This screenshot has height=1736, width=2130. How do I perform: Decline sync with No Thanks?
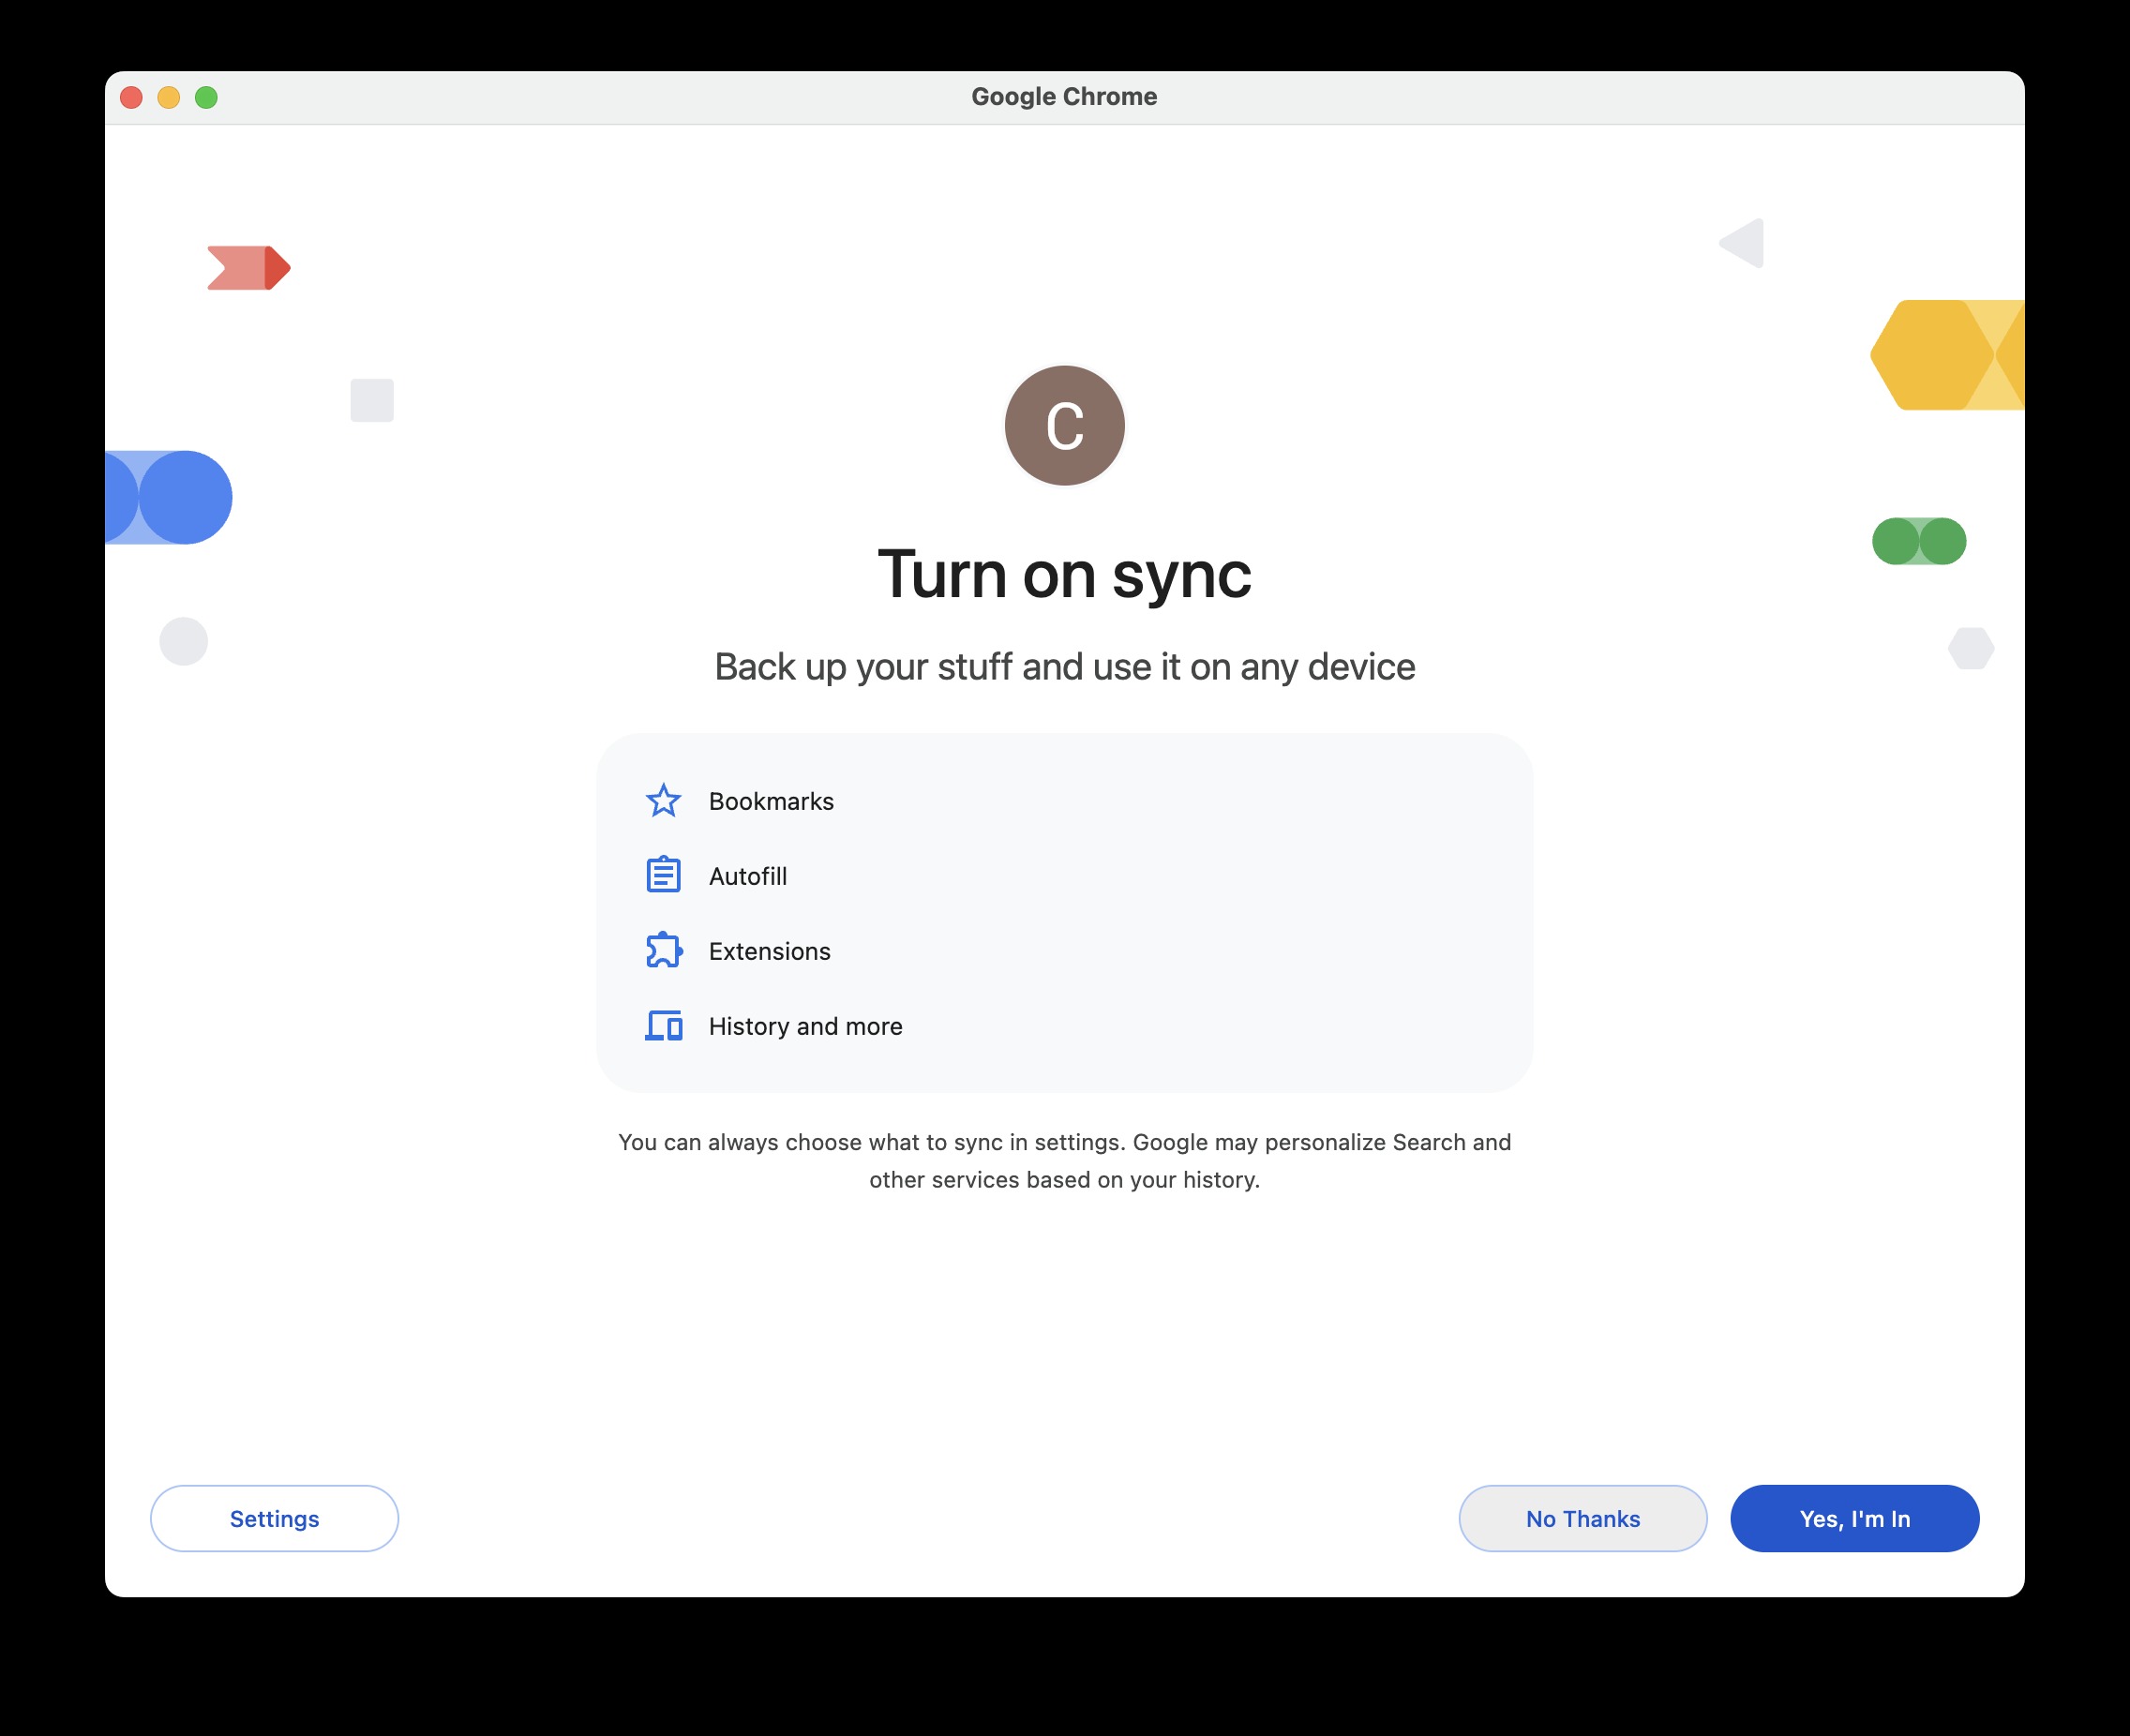click(x=1582, y=1518)
